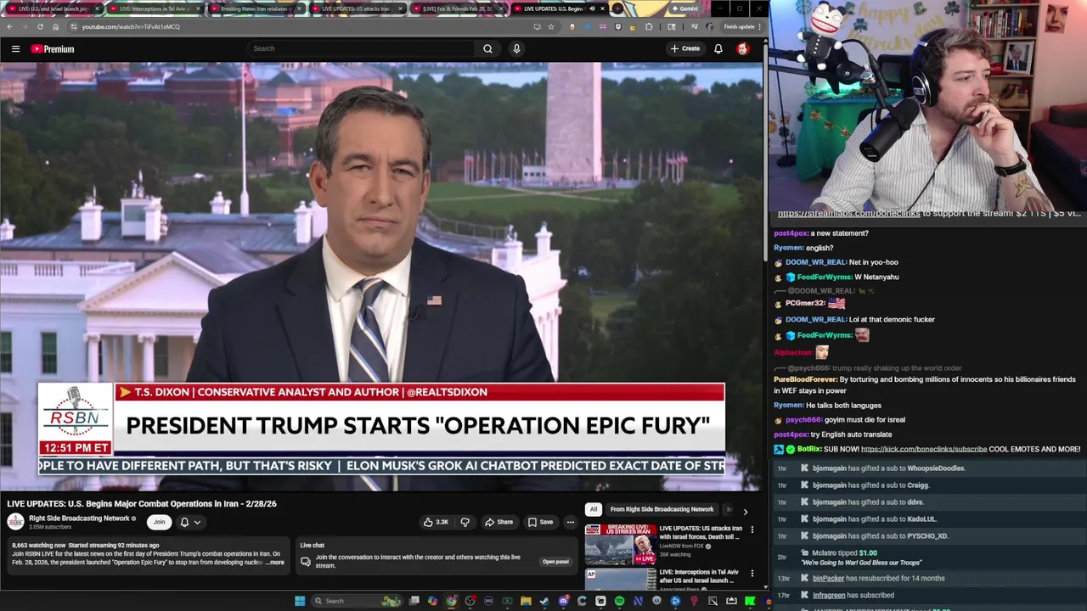Select the 'All' recommendations filter chip

click(x=593, y=509)
